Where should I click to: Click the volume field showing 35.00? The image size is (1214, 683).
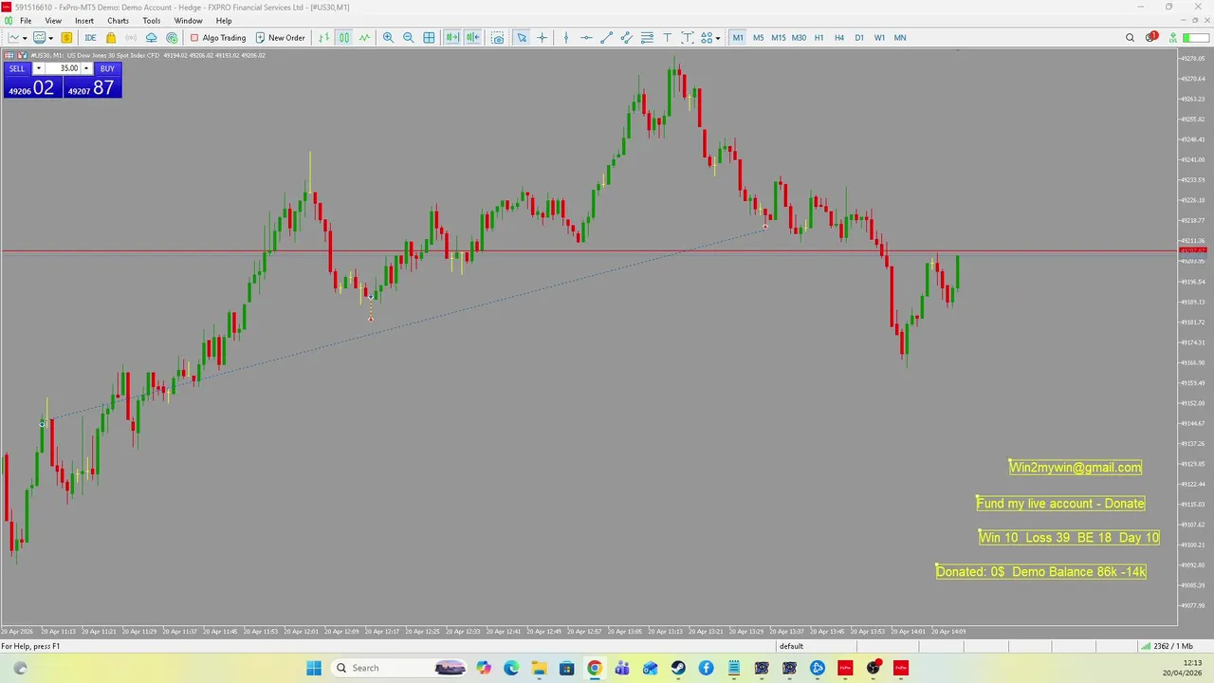pyautogui.click(x=63, y=68)
